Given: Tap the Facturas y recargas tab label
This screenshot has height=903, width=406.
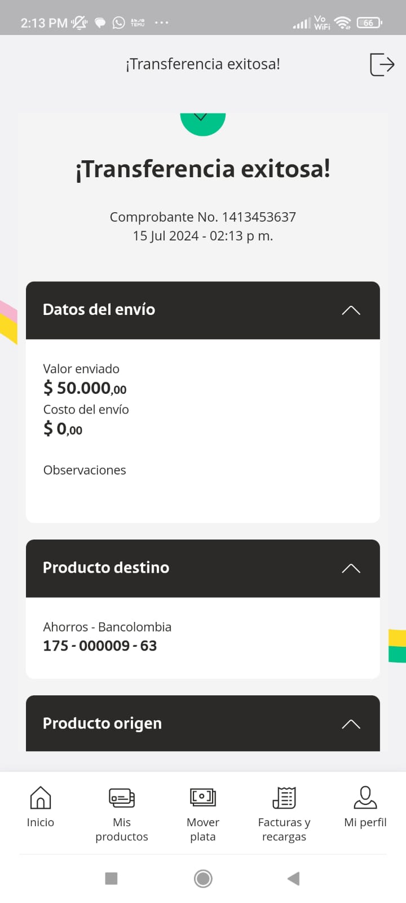Looking at the screenshot, I should (284, 829).
